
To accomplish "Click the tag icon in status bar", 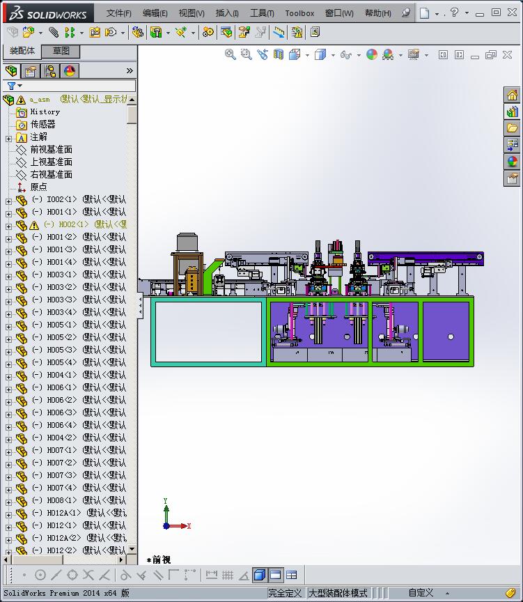I will [x=510, y=593].
